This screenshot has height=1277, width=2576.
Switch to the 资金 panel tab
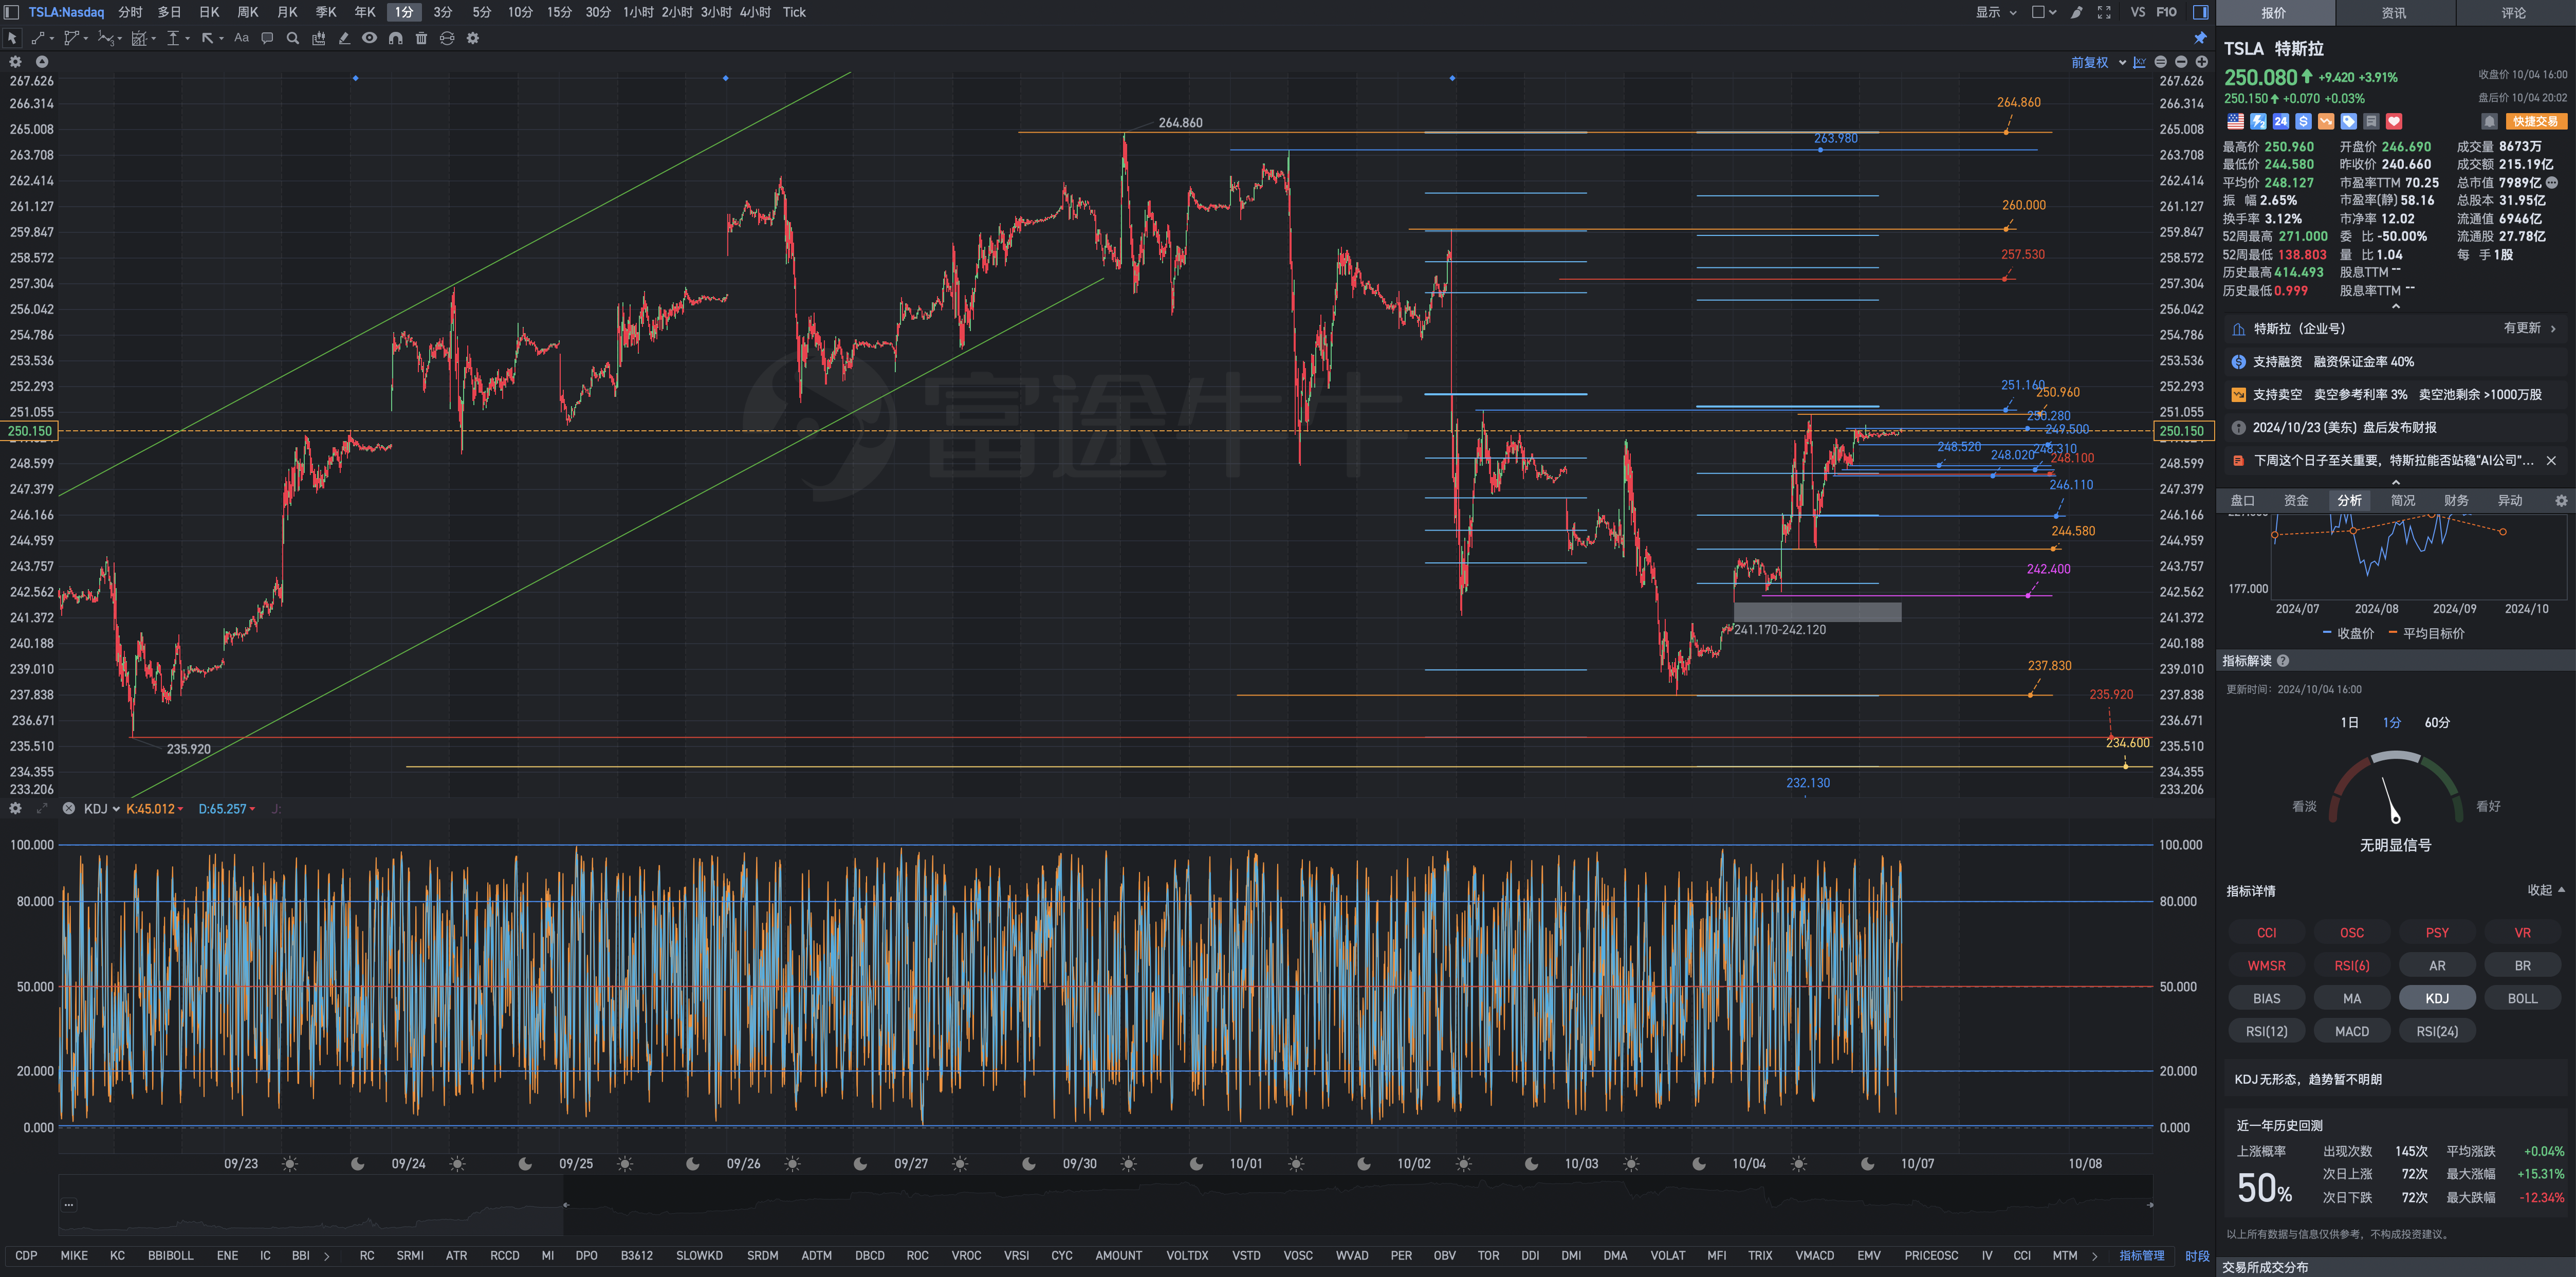click(2296, 500)
